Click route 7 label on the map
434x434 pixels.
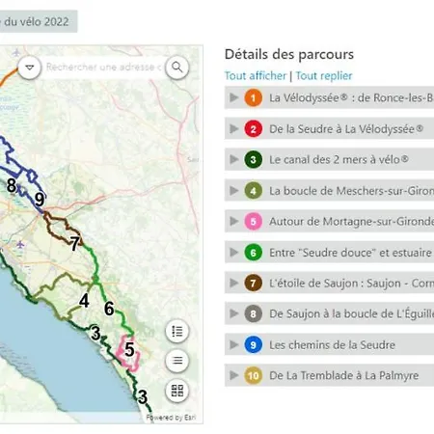point(74,243)
